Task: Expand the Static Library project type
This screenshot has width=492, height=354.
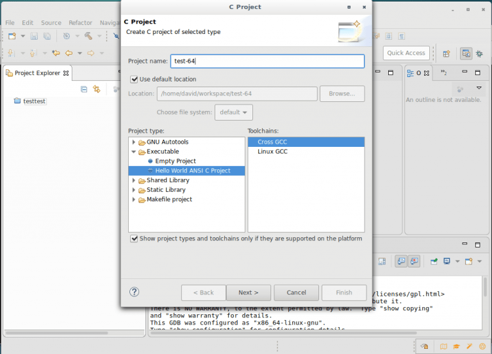Action: coord(134,190)
